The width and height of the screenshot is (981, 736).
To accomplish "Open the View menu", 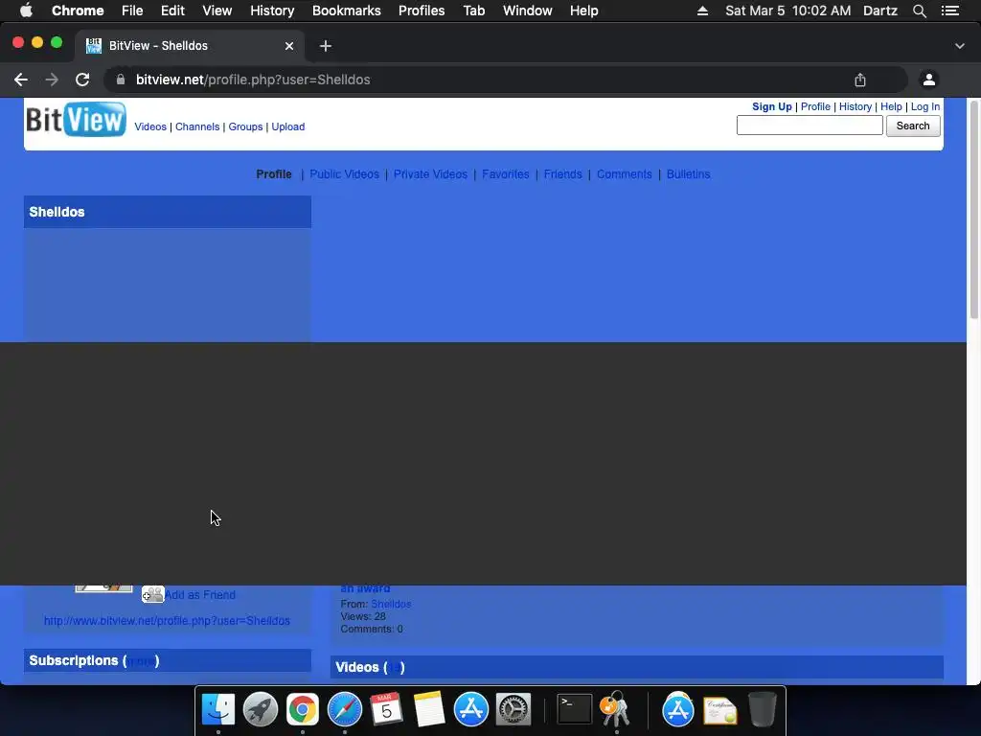I will tap(217, 11).
